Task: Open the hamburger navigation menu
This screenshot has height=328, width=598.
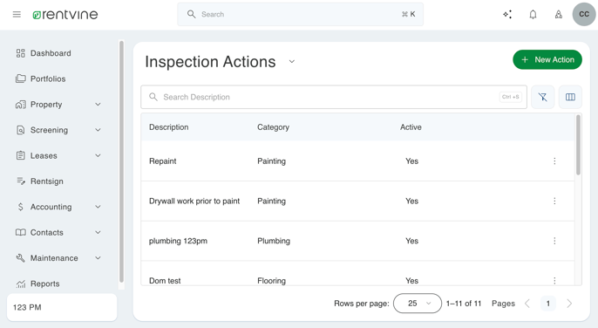Action: click(x=17, y=15)
